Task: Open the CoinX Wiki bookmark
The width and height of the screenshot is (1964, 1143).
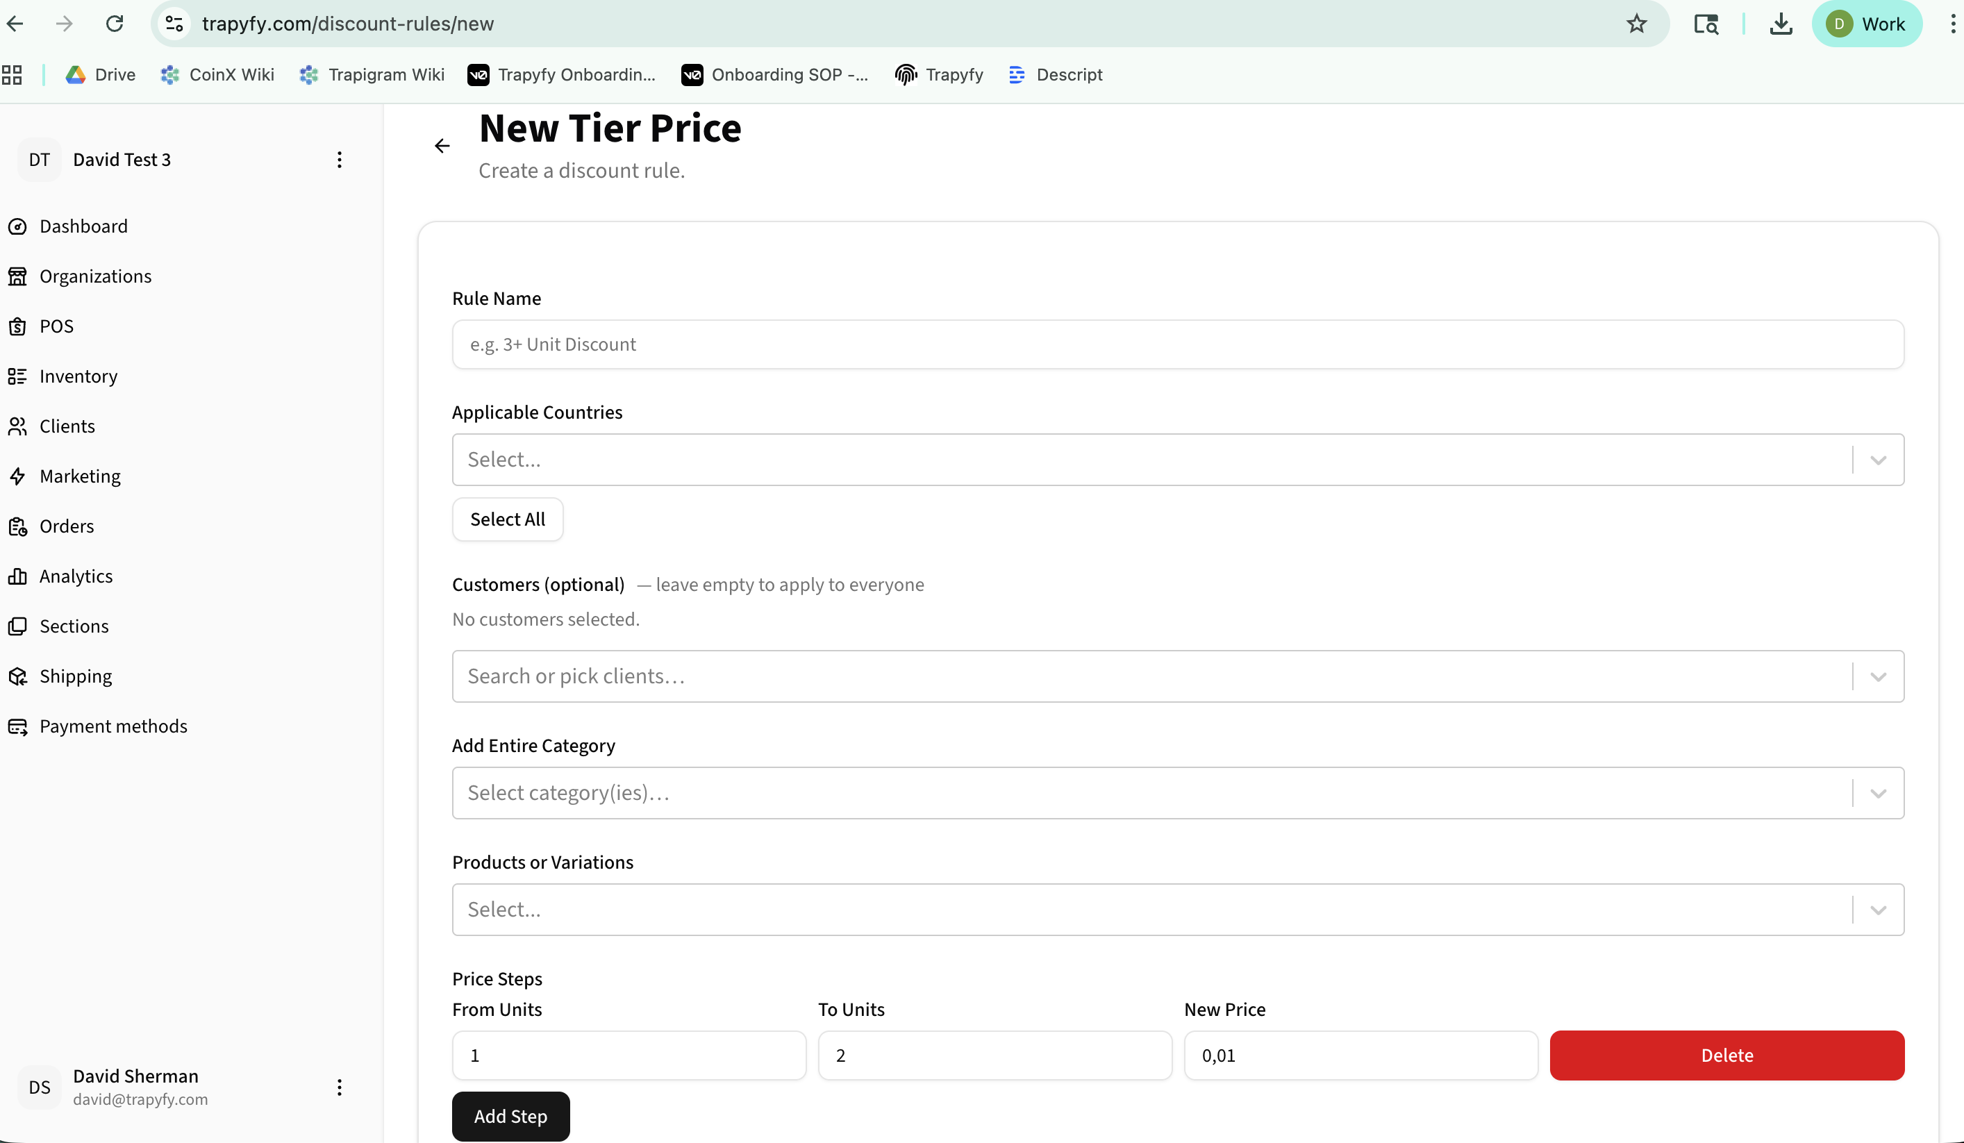Action: point(217,75)
